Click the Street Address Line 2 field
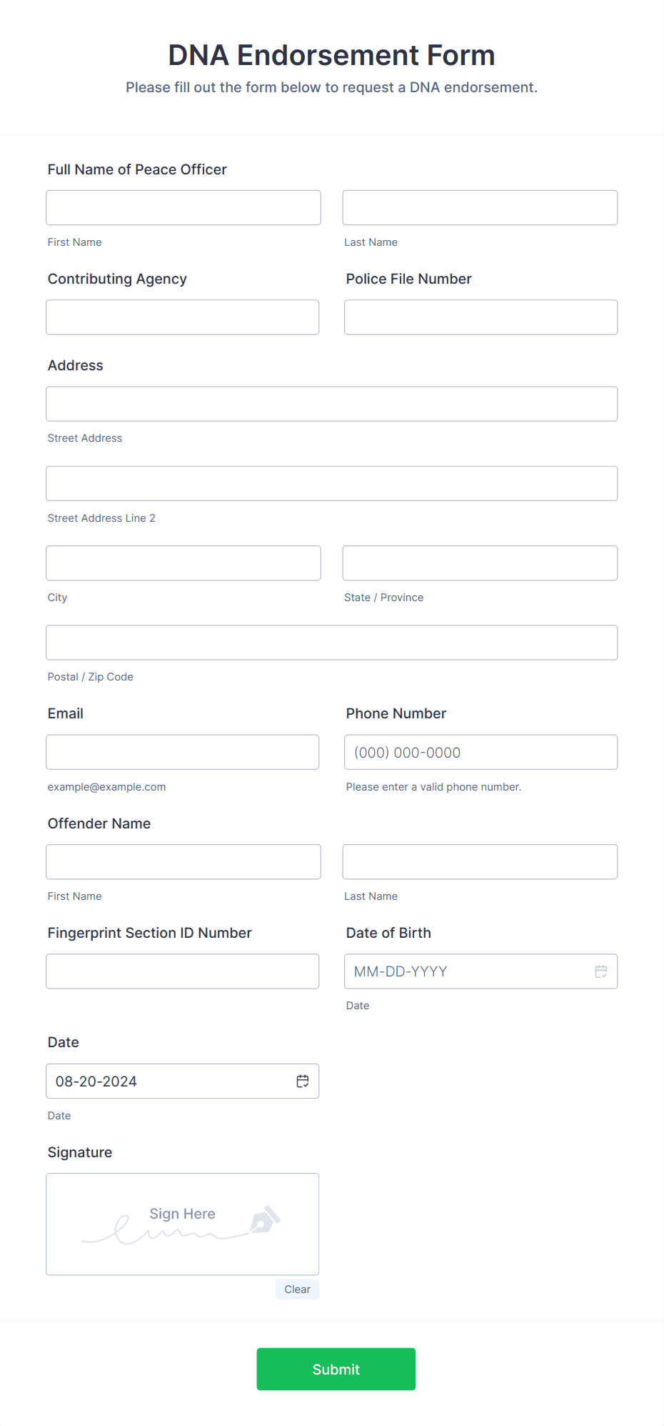 [x=332, y=483]
